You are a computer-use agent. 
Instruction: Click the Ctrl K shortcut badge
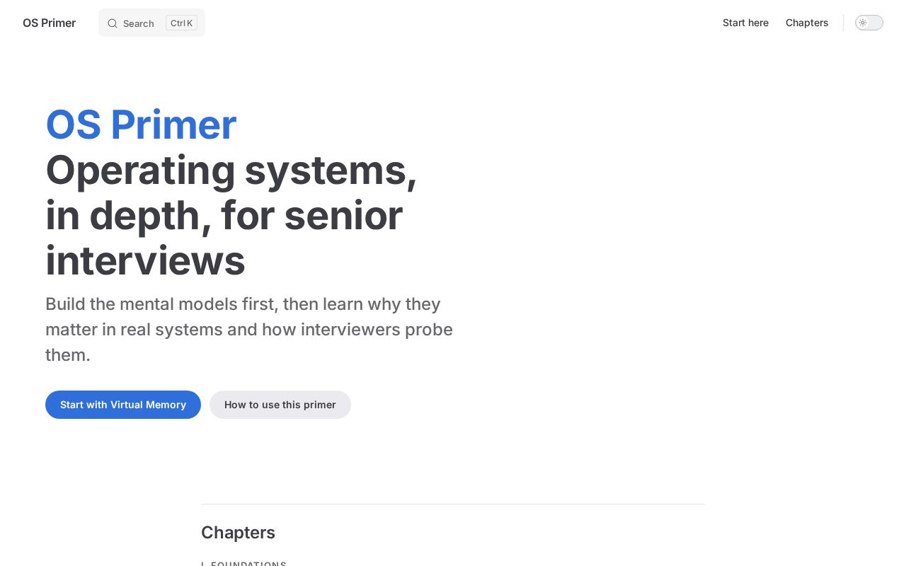coord(181,23)
